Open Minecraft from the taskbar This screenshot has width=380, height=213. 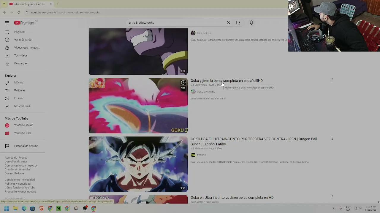coord(59,208)
